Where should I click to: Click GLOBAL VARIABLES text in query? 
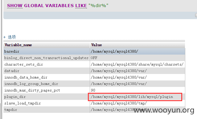(49, 6)
